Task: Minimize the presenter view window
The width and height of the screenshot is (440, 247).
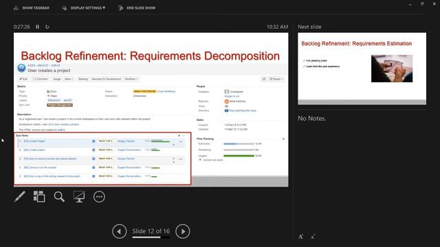Action: pos(410,4)
